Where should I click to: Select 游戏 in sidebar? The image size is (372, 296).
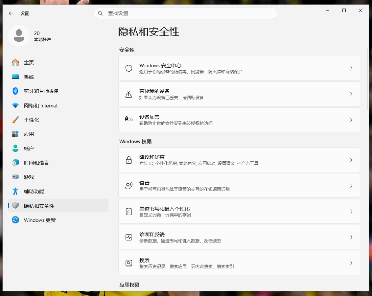(58, 177)
